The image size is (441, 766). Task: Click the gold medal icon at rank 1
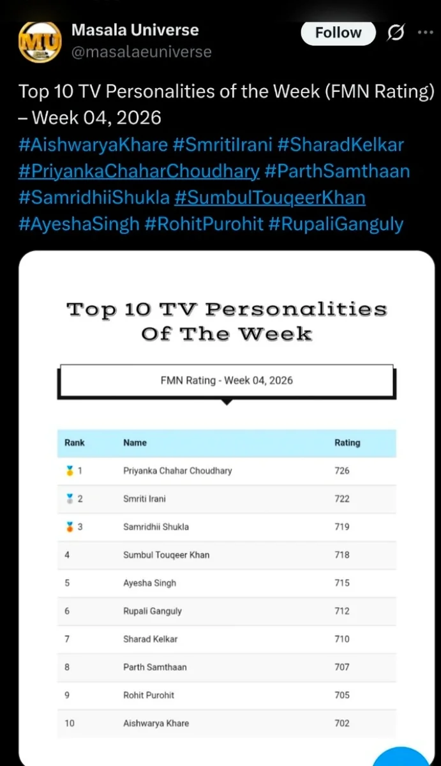pos(69,471)
